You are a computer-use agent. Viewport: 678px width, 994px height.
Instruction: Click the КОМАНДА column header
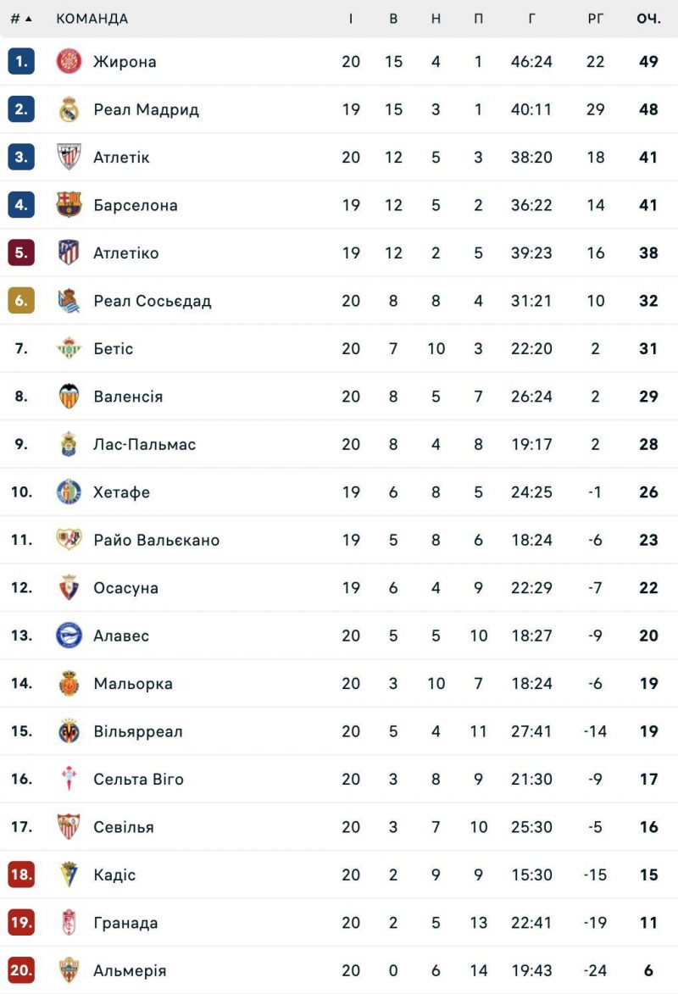[92, 19]
